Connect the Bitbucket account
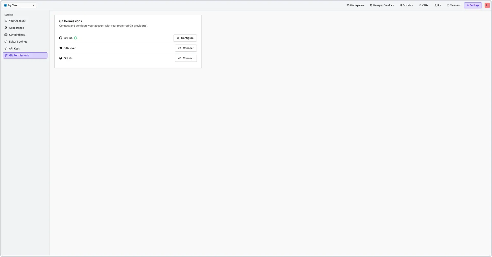 [186, 48]
